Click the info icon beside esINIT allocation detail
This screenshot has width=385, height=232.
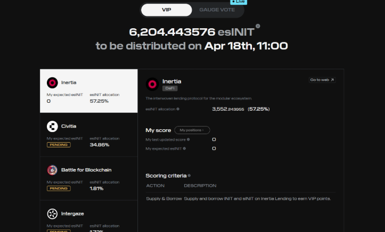(x=178, y=109)
